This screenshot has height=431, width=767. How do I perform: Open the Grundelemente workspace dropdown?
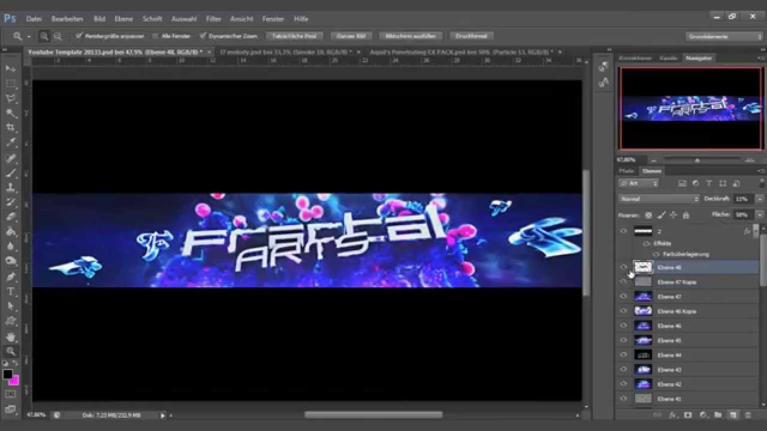click(724, 37)
